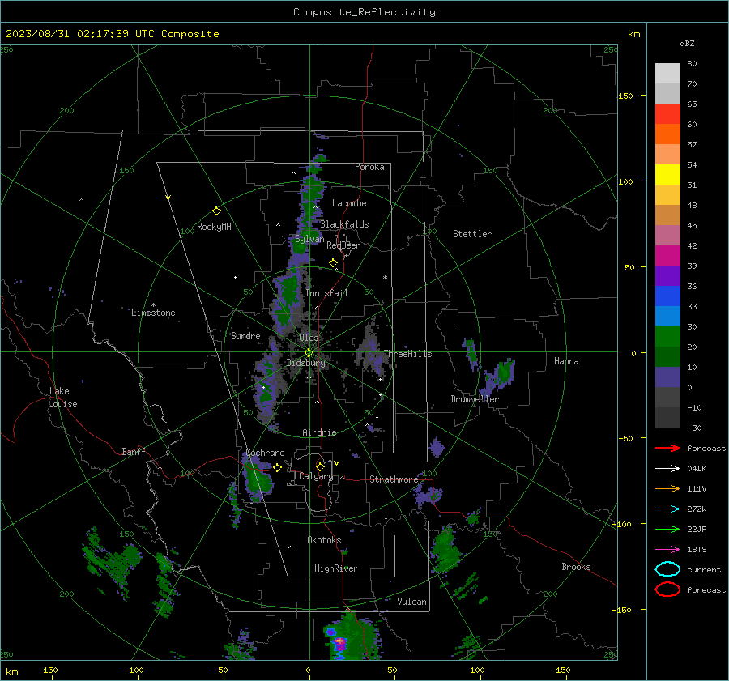Viewport: 729px width, 681px height.
Task: Click the cyan 'current' ellipse icon
Action: point(667,569)
